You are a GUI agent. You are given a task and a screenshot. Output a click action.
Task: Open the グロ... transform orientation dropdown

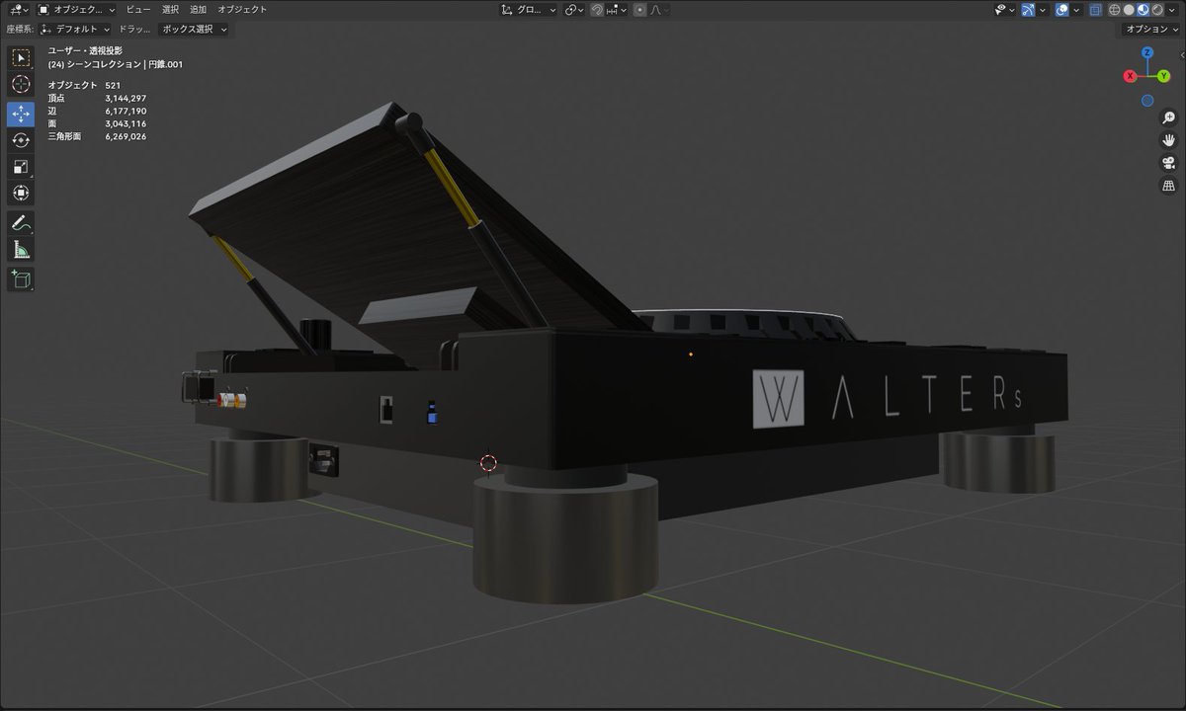coord(528,9)
